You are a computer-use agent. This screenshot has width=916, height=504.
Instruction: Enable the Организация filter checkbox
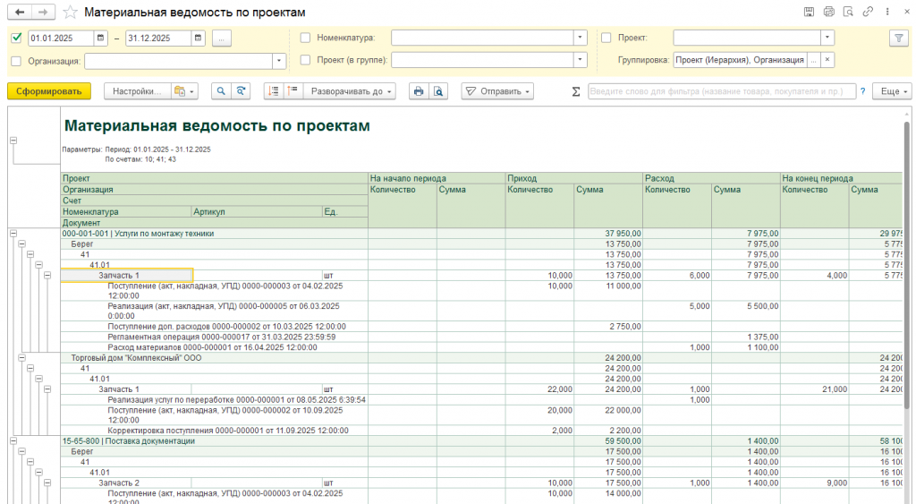tap(16, 61)
